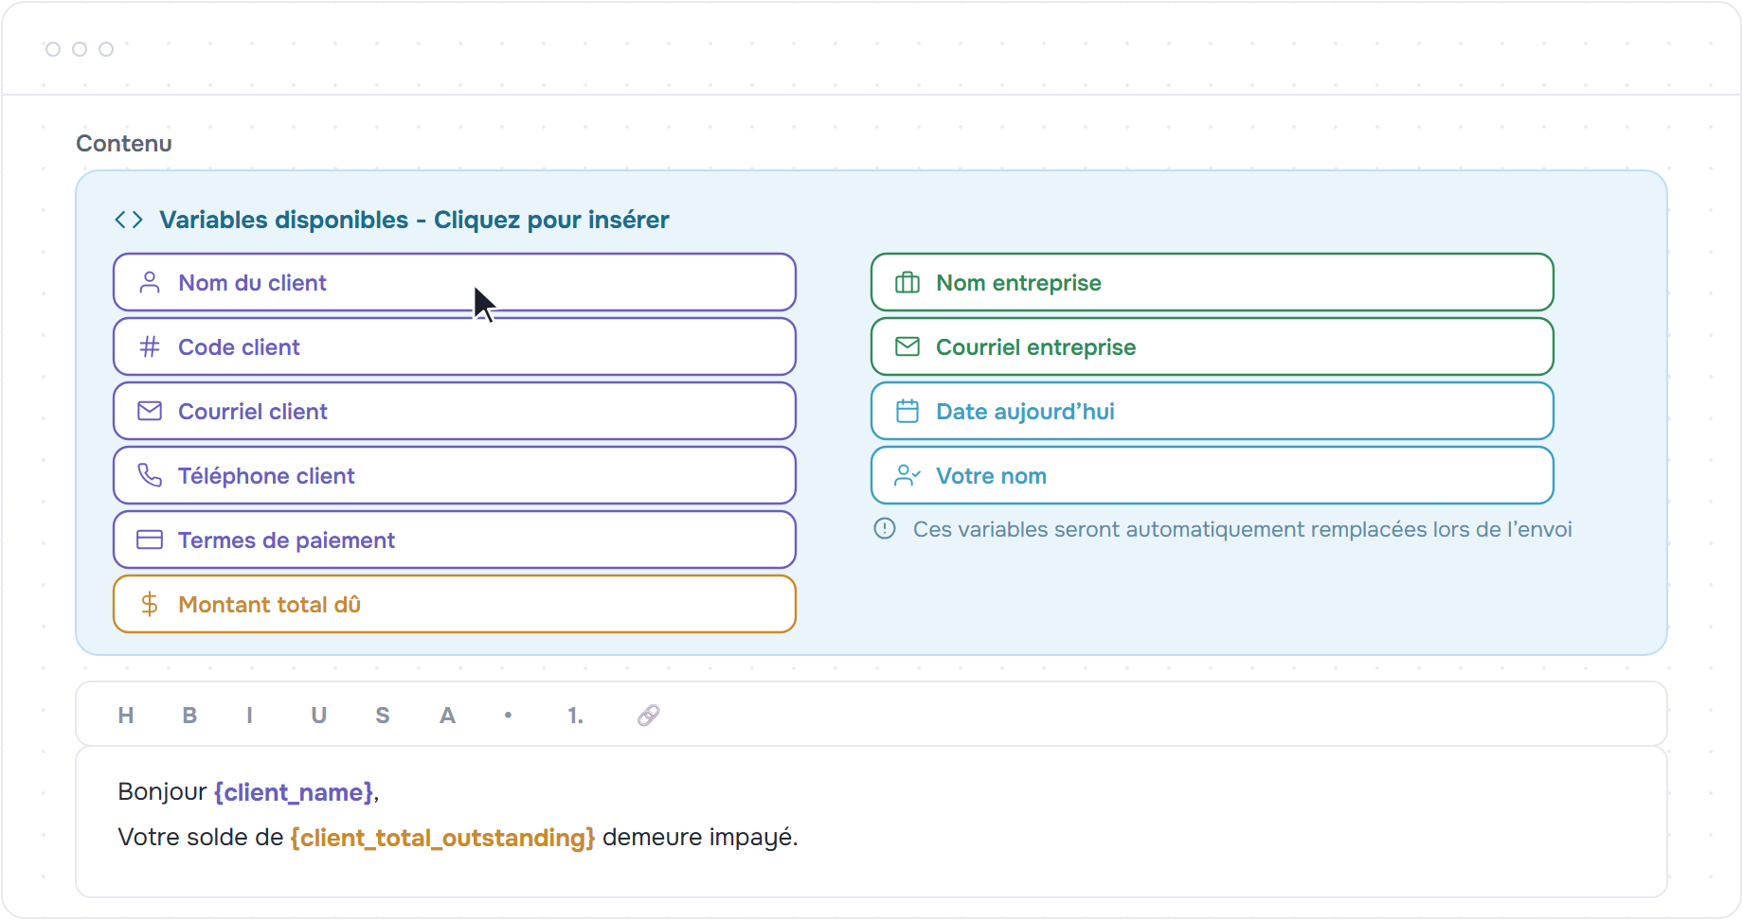Insert the Date aujourd'hui variable
1743x920 pixels.
1213,411
